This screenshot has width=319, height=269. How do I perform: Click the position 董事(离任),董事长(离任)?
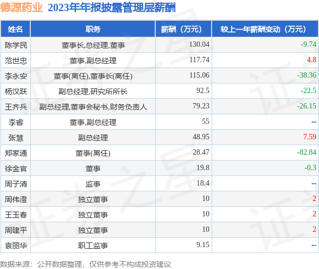pyautogui.click(x=93, y=76)
